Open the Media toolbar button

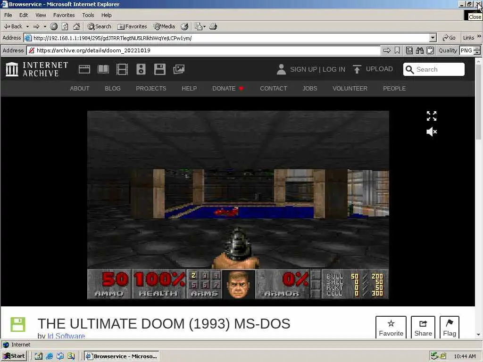165,26
